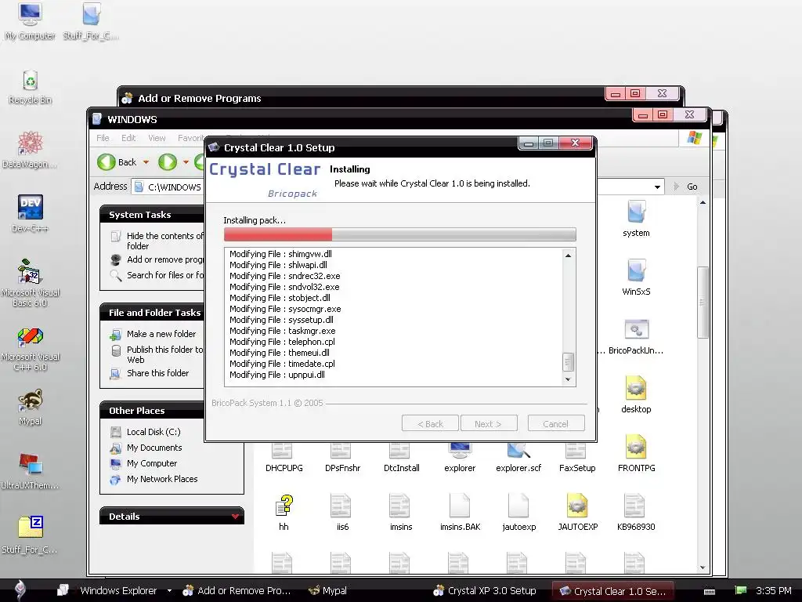This screenshot has height=602, width=802.
Task: Open Microsoft Visual Basic 6.0 shortcut
Action: tap(31, 282)
